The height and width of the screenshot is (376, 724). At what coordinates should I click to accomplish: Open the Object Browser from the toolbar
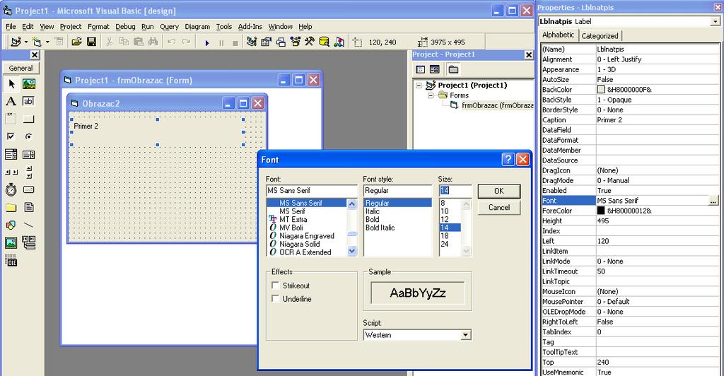(295, 42)
